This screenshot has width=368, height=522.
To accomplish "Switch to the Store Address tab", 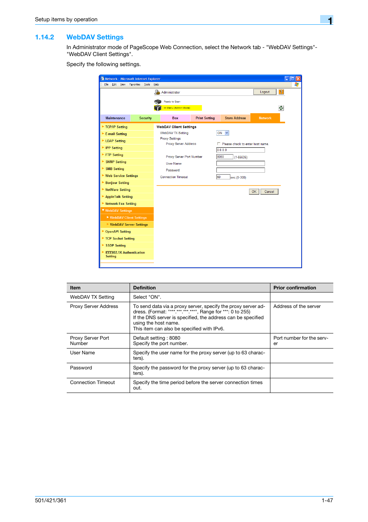I will pos(235,118).
